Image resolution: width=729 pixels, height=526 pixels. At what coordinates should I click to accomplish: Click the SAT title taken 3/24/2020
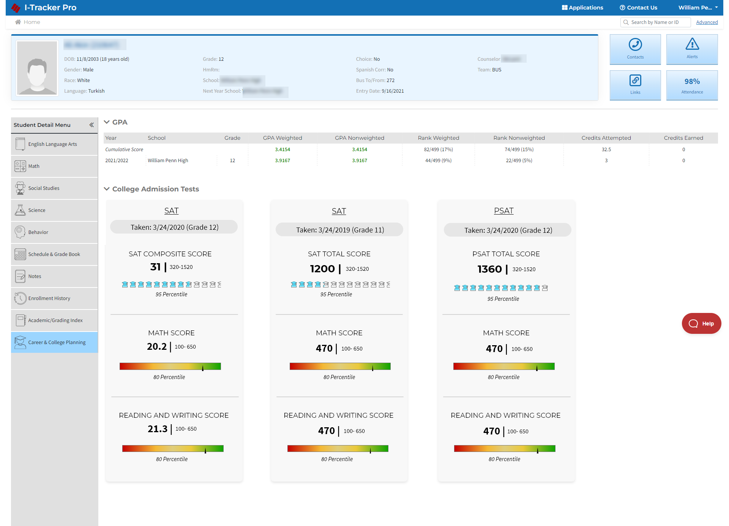point(171,211)
